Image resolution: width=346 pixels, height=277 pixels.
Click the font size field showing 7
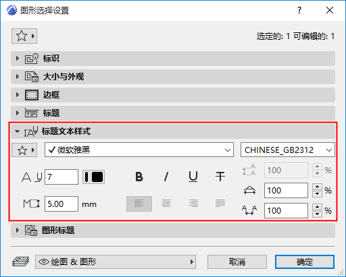pos(61,177)
